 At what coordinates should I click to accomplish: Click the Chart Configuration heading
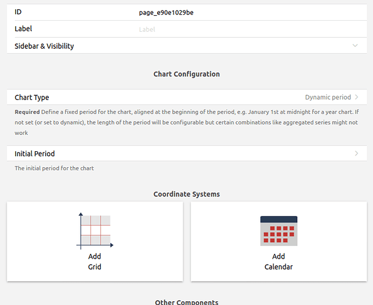coord(186,74)
